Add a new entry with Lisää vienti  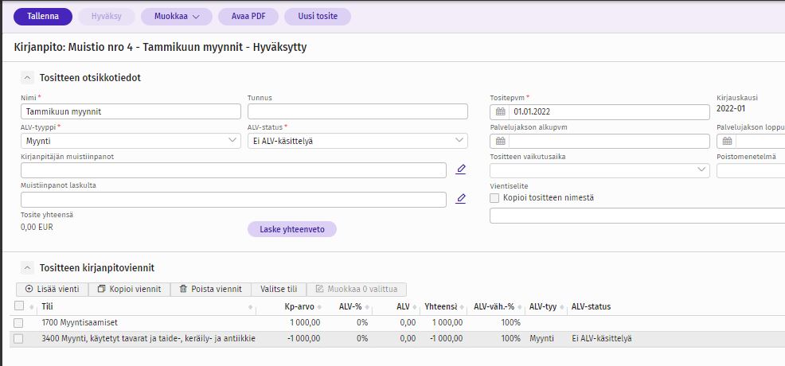point(52,289)
